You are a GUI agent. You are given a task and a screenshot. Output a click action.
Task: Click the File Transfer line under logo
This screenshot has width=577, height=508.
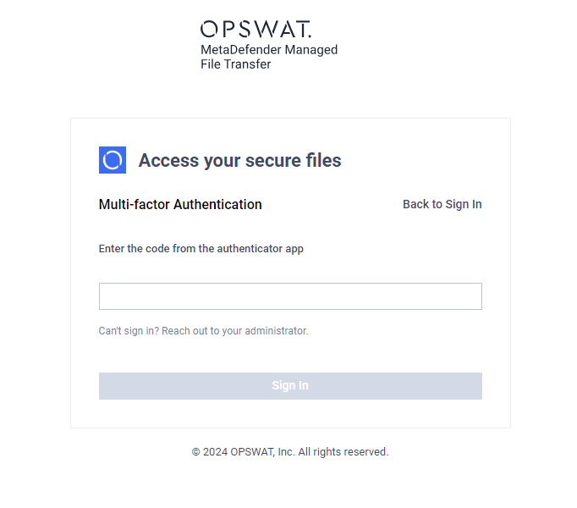tap(235, 64)
